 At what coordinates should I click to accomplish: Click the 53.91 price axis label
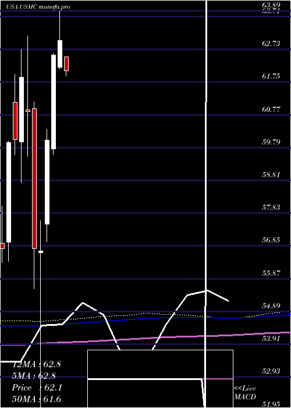coord(271,339)
